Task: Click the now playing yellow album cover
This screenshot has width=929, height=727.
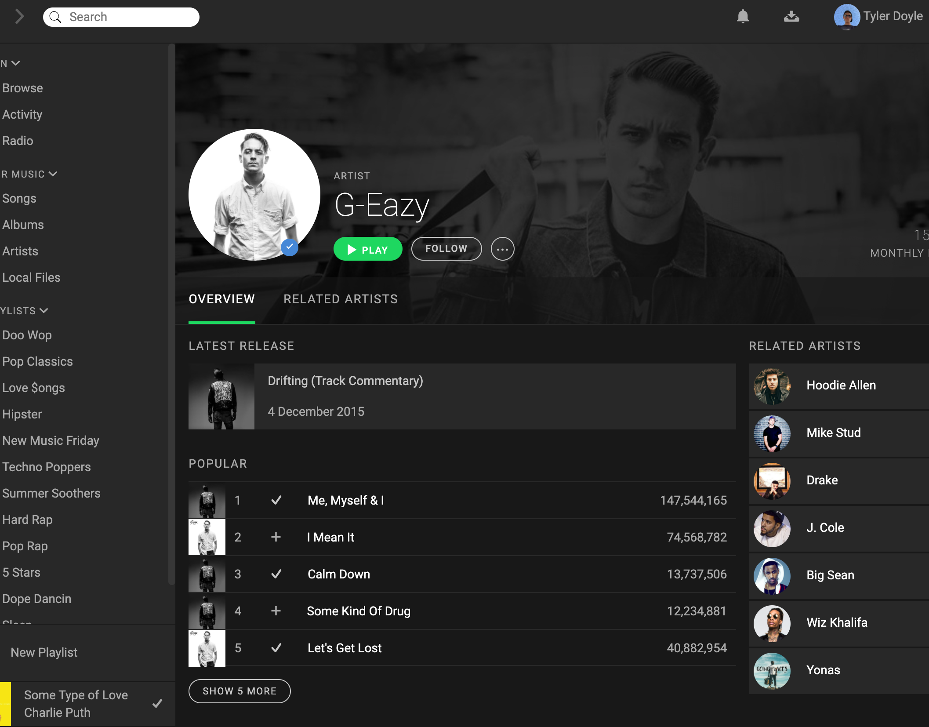Action: [x=5, y=704]
